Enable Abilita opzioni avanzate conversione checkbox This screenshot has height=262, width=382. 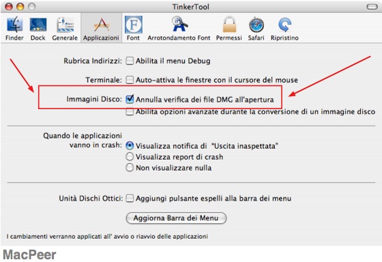coord(130,112)
